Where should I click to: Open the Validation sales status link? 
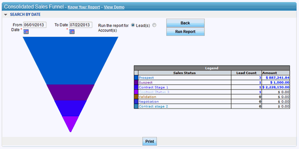click(x=147, y=97)
